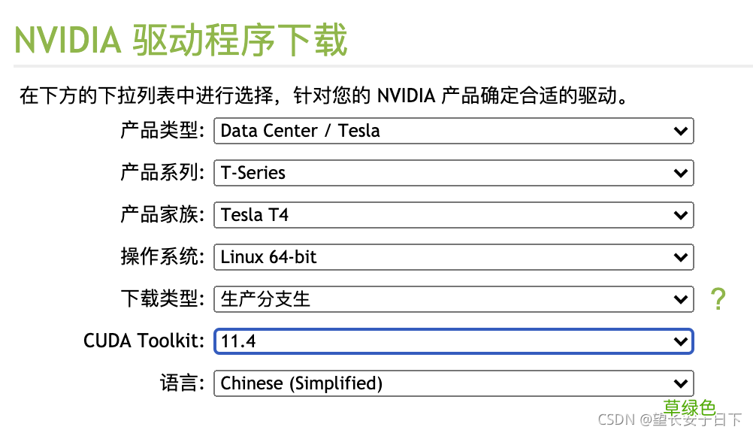Open the 下载类型 dropdown showing 生产分支生

(x=451, y=298)
